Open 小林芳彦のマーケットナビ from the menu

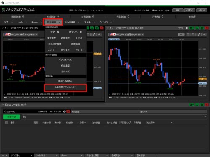(65, 88)
